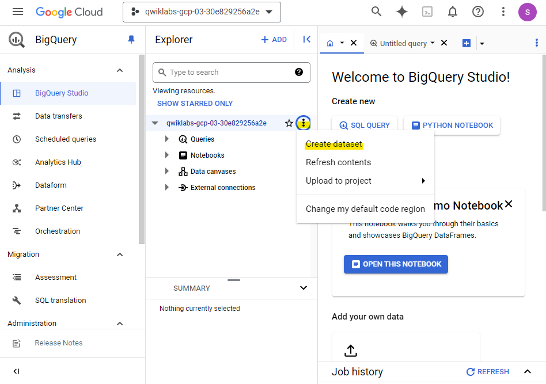
Task: Open Upload to project submenu
Action: click(x=365, y=181)
